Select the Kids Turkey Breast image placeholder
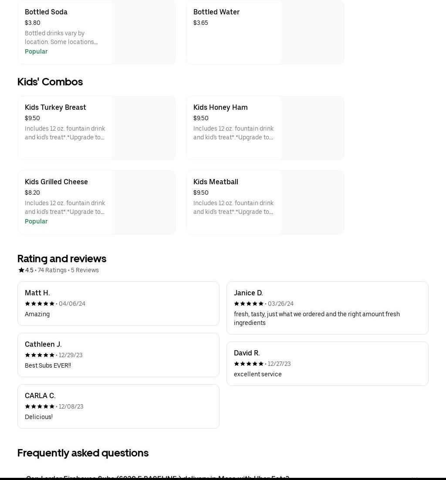The width and height of the screenshot is (446, 480). [143, 128]
